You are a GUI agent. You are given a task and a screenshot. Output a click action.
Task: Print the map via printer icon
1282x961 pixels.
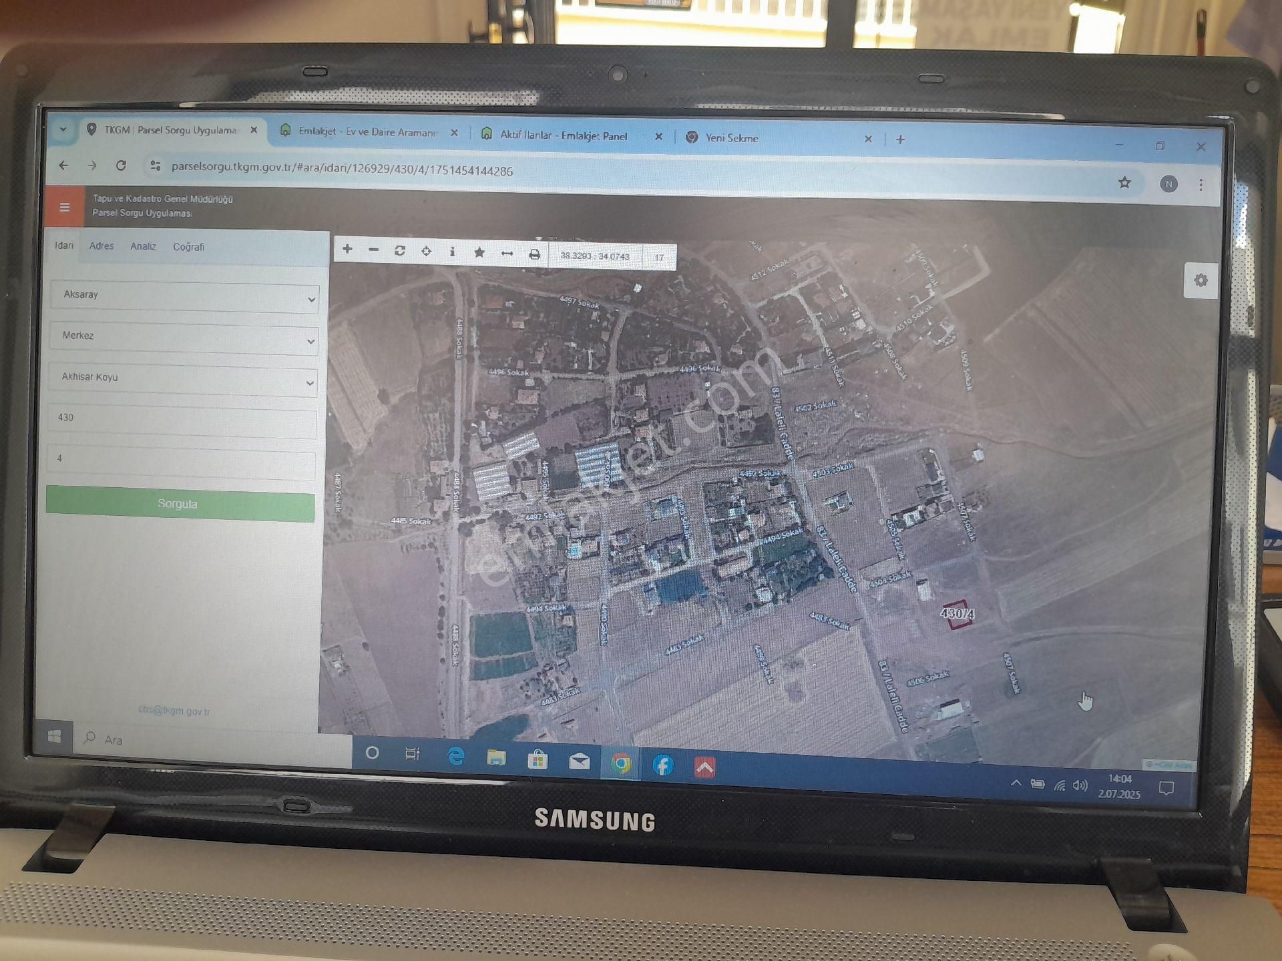[x=534, y=254]
